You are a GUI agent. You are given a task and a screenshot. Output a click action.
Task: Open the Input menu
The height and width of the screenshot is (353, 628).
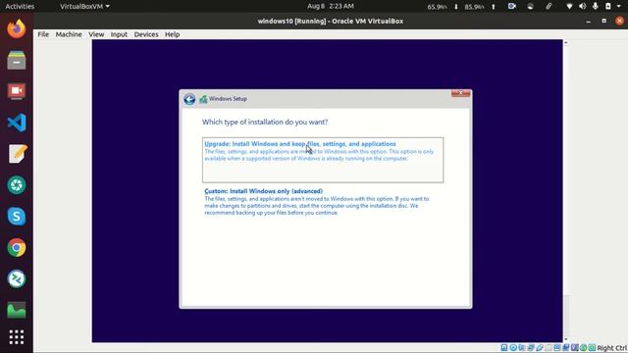click(x=119, y=34)
